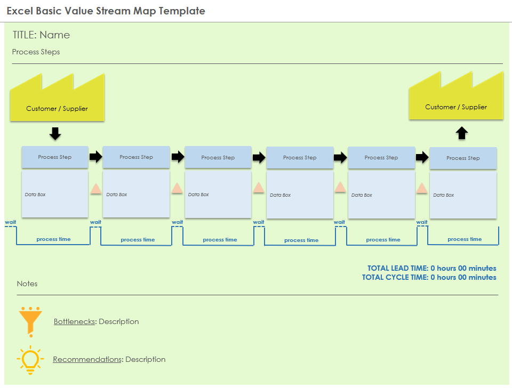Click the black down arrow below left factory
This screenshot has height=388, width=512.
55,134
